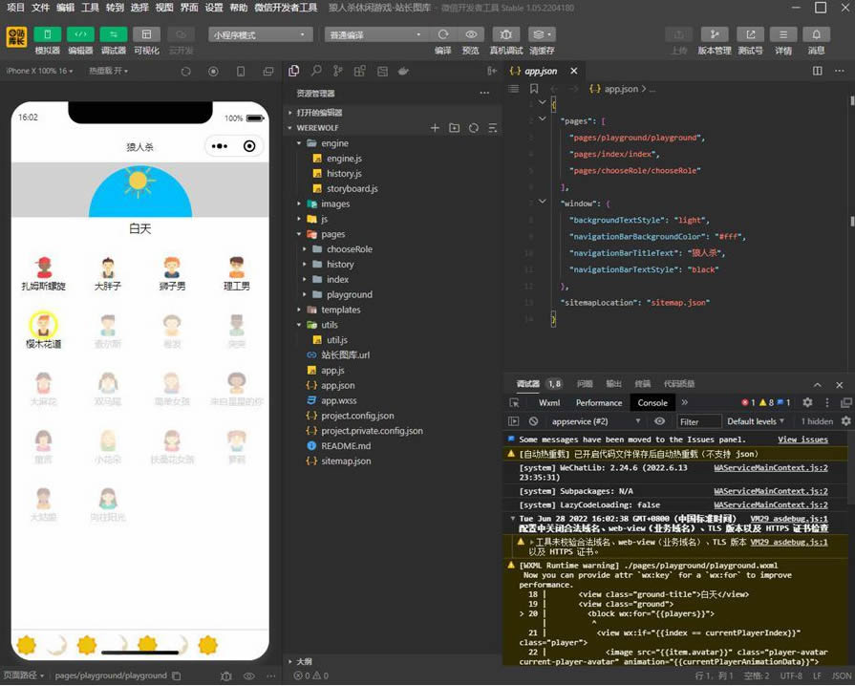Toggle the 编辑器 editor panel
855x686 pixels.
pos(80,34)
